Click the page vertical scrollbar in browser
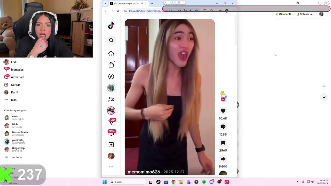Image resolution: width=331 pixels, height=186 pixels. [x=235, y=30]
